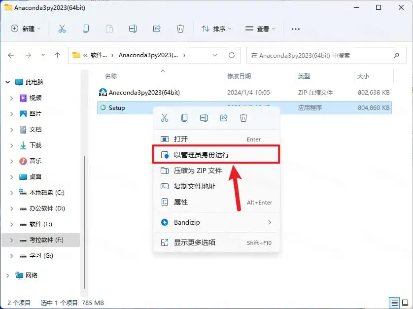Click the navigation pane vertical scrollbar
Viewport: 413px width, 309px height.
84,222
